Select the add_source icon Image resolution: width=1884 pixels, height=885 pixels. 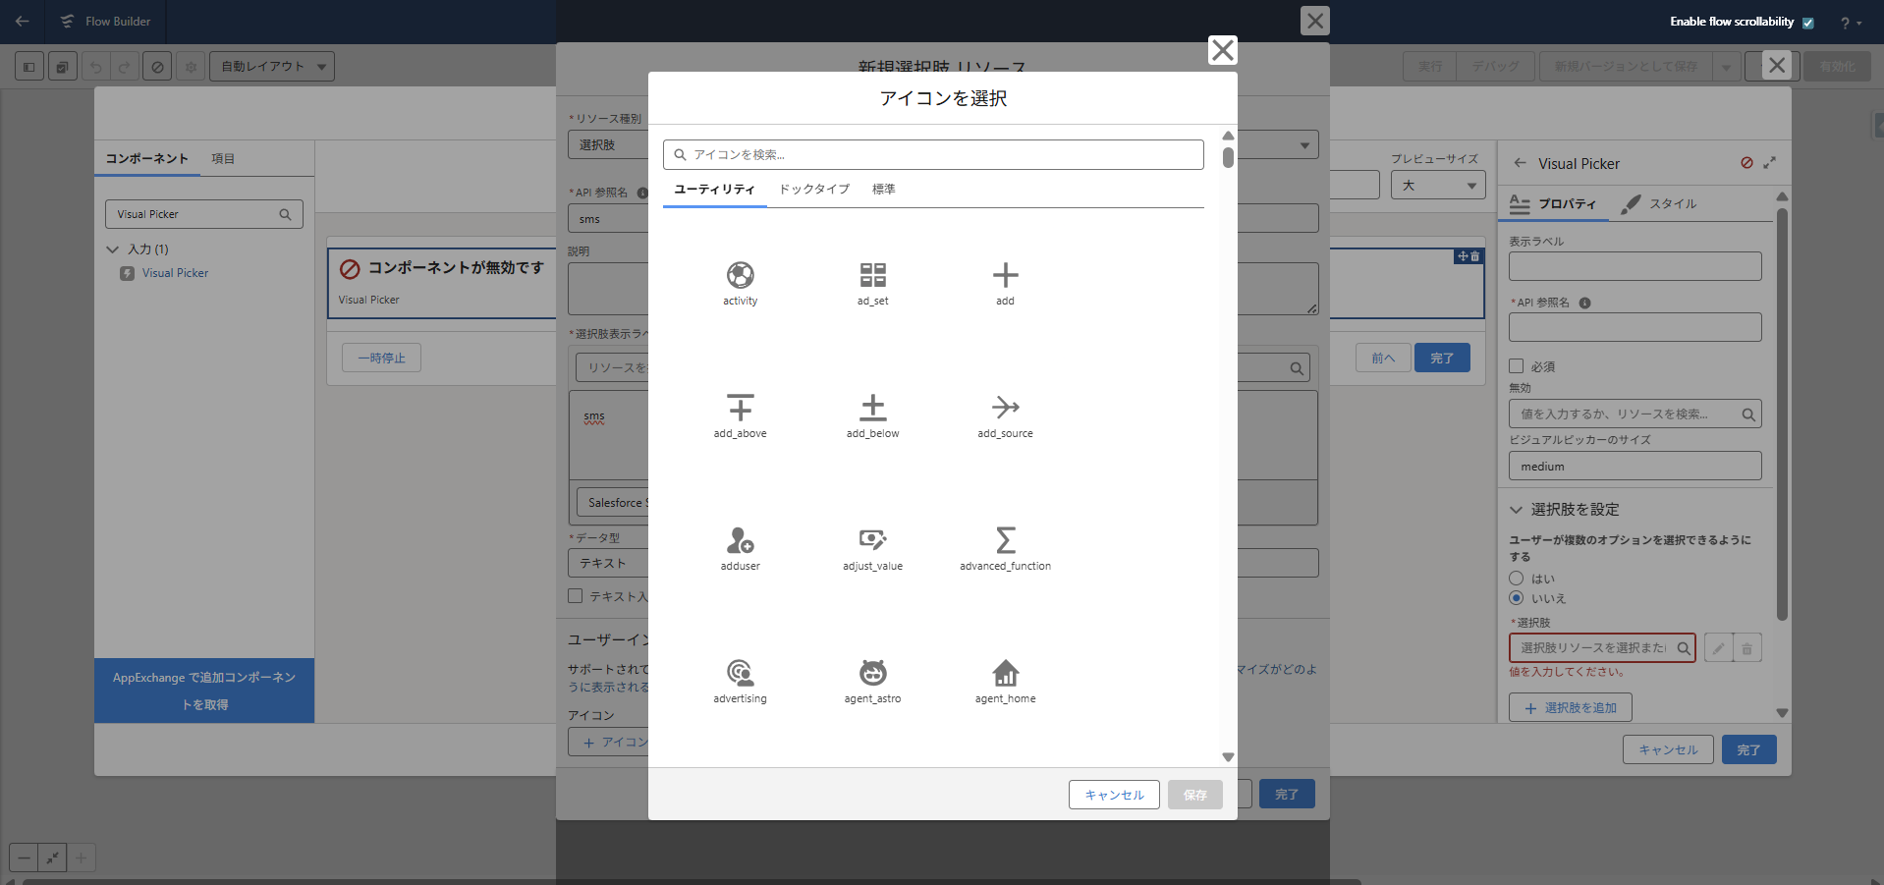pyautogui.click(x=1005, y=409)
